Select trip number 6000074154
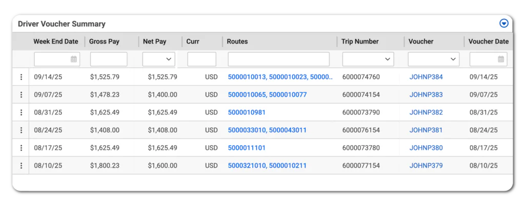This screenshot has width=525, height=207. (x=361, y=95)
